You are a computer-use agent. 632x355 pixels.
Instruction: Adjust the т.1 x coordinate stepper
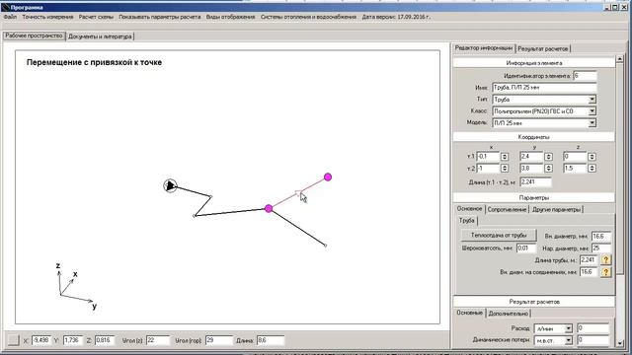click(505, 157)
